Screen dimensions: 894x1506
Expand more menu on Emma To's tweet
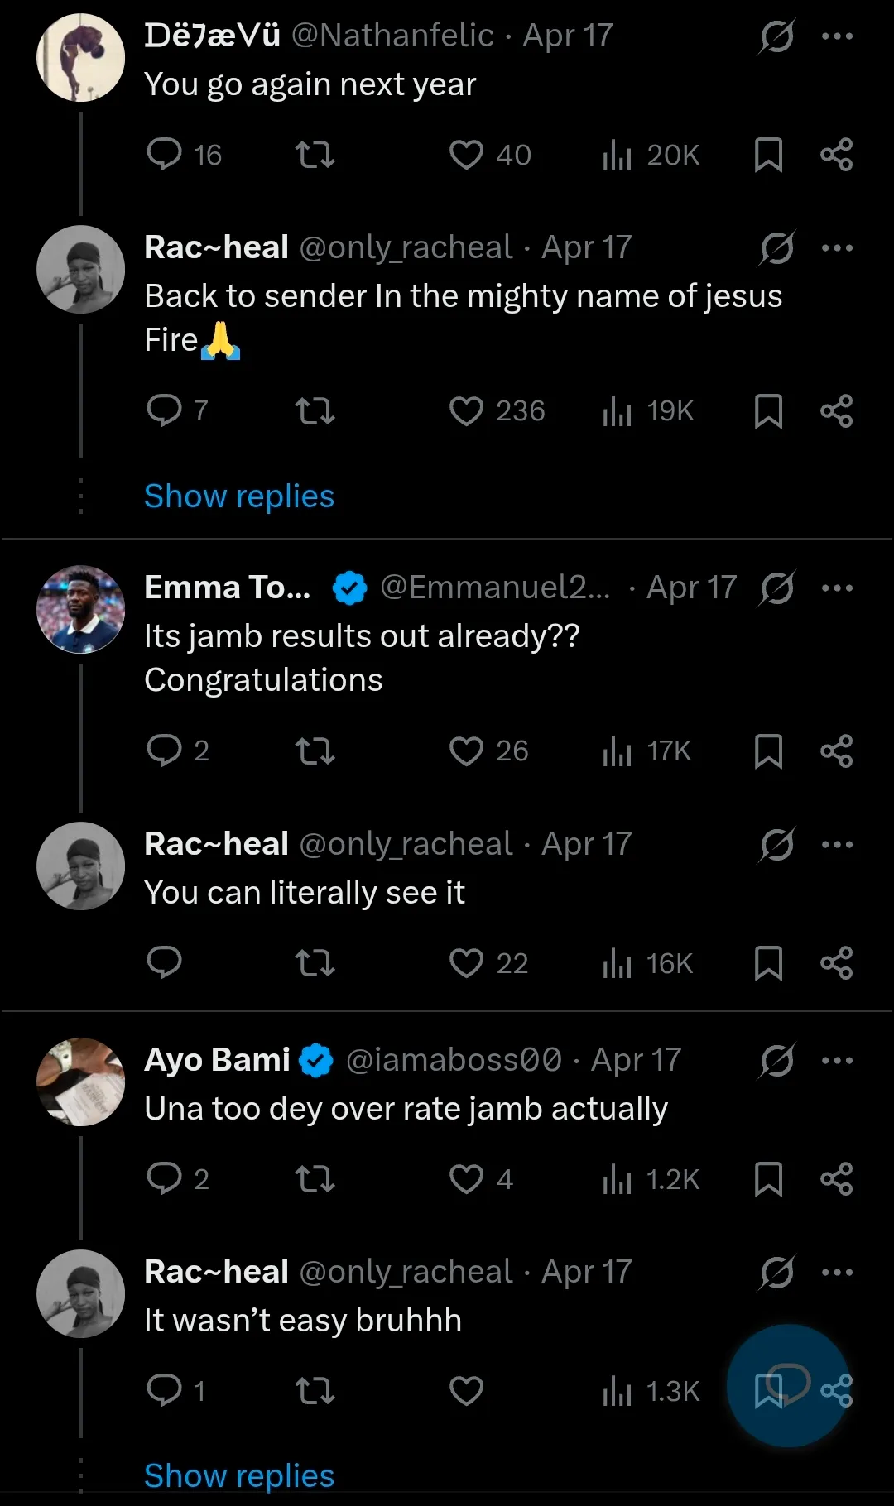point(837,588)
